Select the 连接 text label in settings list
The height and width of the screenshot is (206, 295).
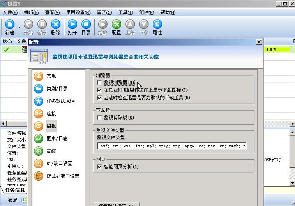[51, 114]
